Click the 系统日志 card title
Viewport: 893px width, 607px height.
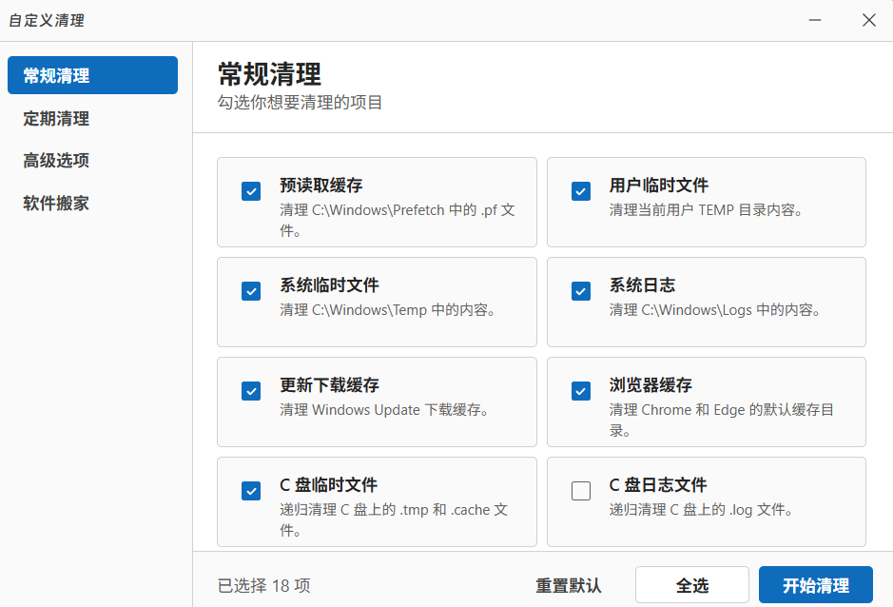coord(643,285)
